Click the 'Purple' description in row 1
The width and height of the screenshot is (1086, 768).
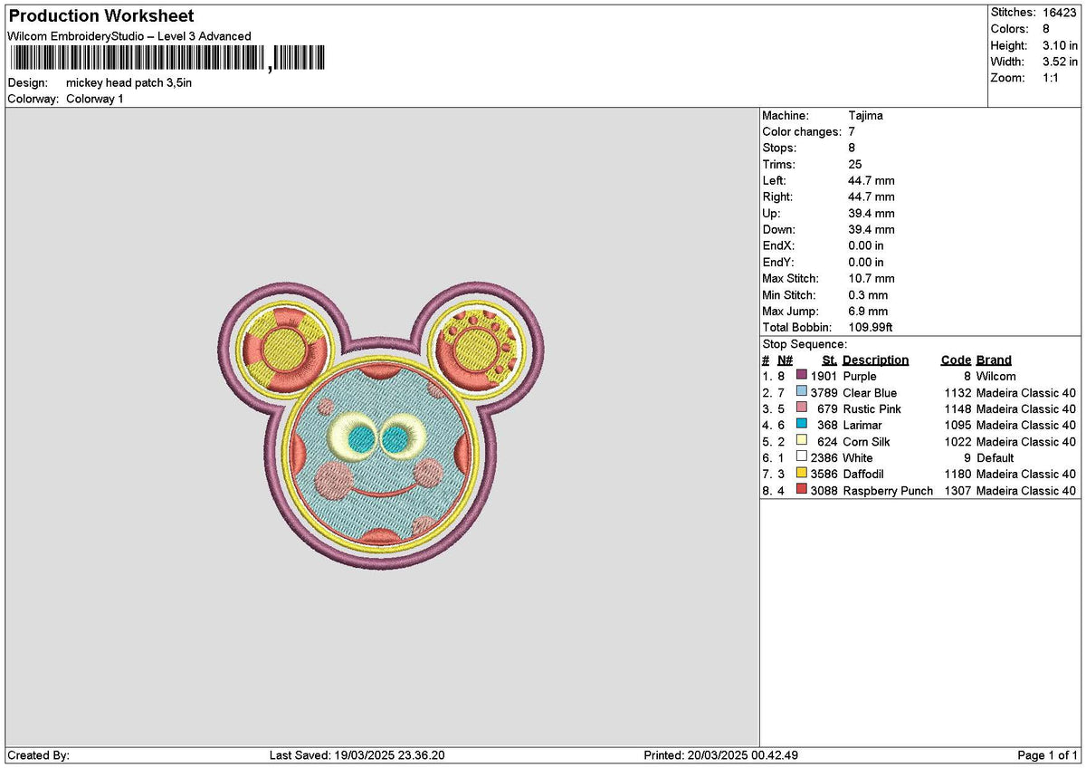[x=860, y=376]
